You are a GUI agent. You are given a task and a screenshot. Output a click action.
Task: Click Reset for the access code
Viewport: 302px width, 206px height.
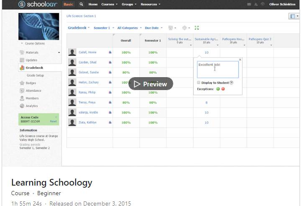coord(54,121)
